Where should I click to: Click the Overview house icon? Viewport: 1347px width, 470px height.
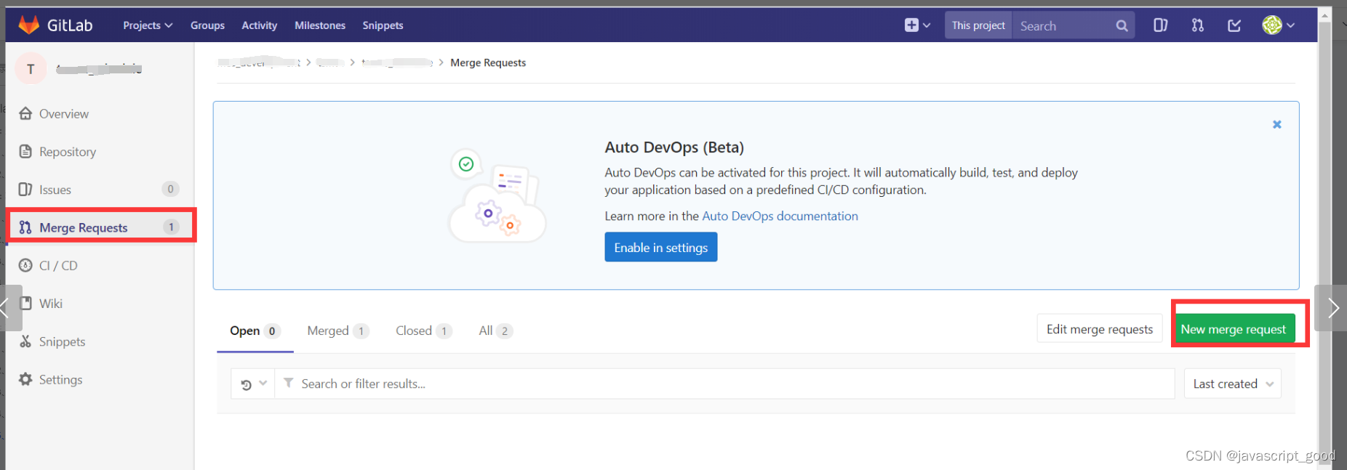(x=25, y=113)
